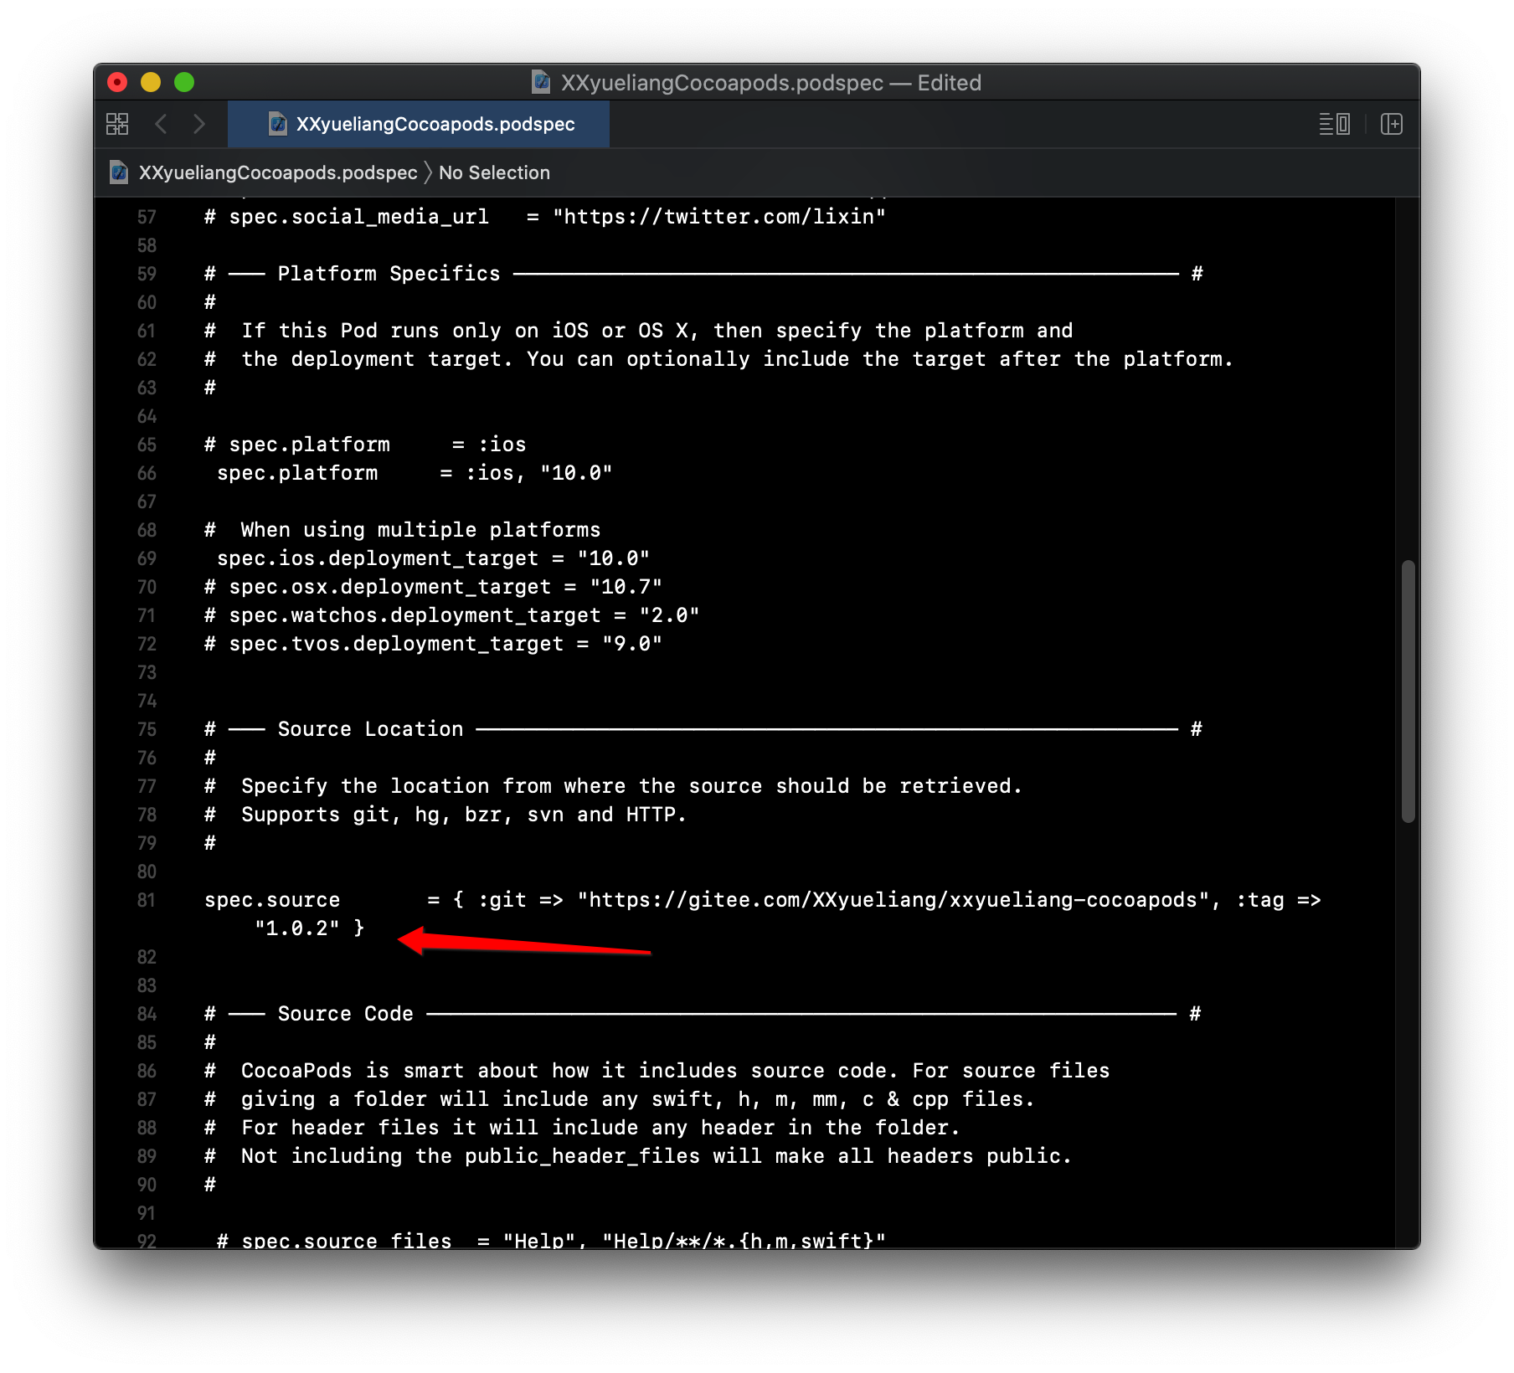Click the podspec file icon in the title bar
This screenshot has height=1373, width=1514.
pyautogui.click(x=542, y=82)
